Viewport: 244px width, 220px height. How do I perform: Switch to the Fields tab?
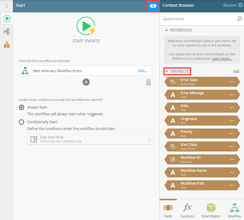tap(168, 210)
